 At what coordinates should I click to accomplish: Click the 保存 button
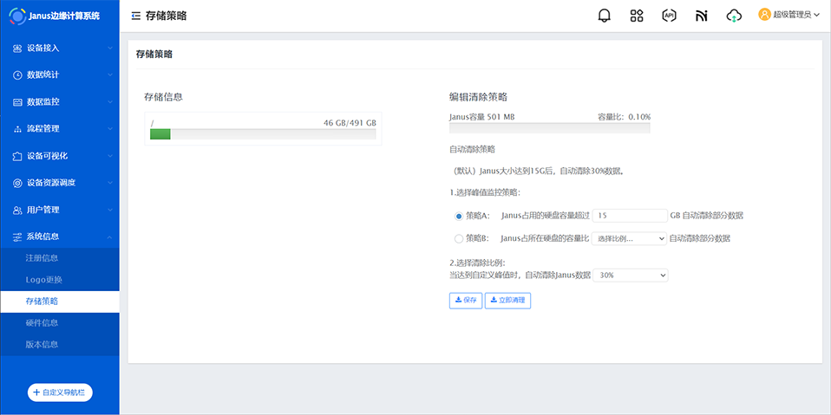coord(466,300)
